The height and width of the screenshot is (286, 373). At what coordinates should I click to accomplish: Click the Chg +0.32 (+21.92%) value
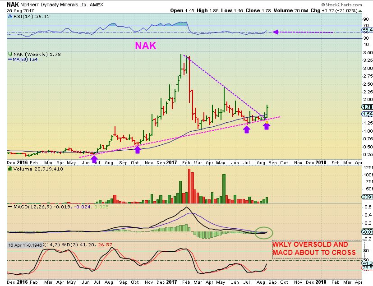point(334,11)
